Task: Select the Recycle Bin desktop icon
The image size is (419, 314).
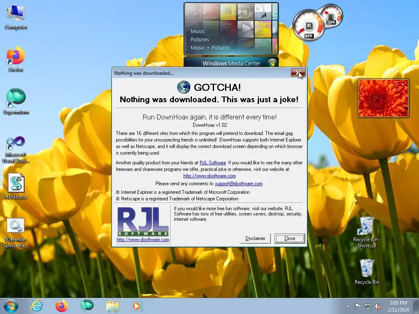Action: 367,271
